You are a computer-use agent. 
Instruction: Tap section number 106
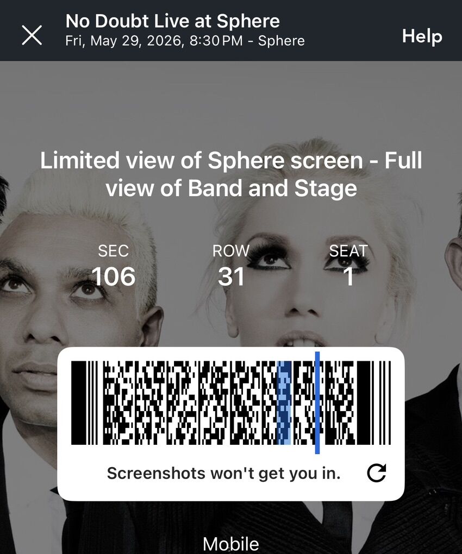pos(113,276)
